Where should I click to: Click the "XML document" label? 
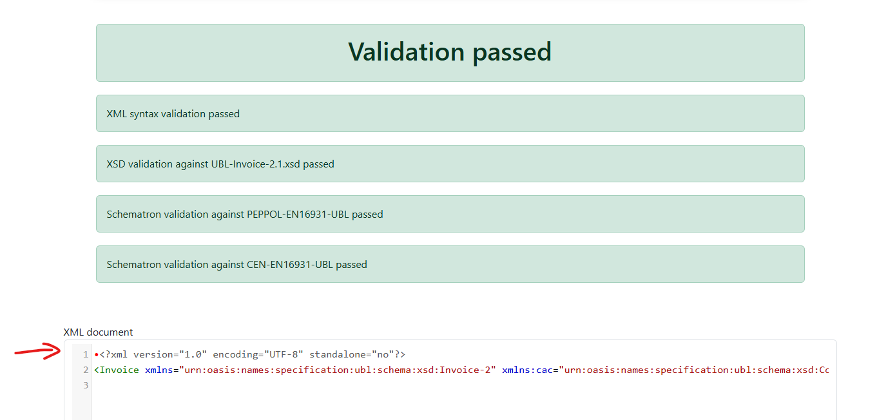pos(98,332)
